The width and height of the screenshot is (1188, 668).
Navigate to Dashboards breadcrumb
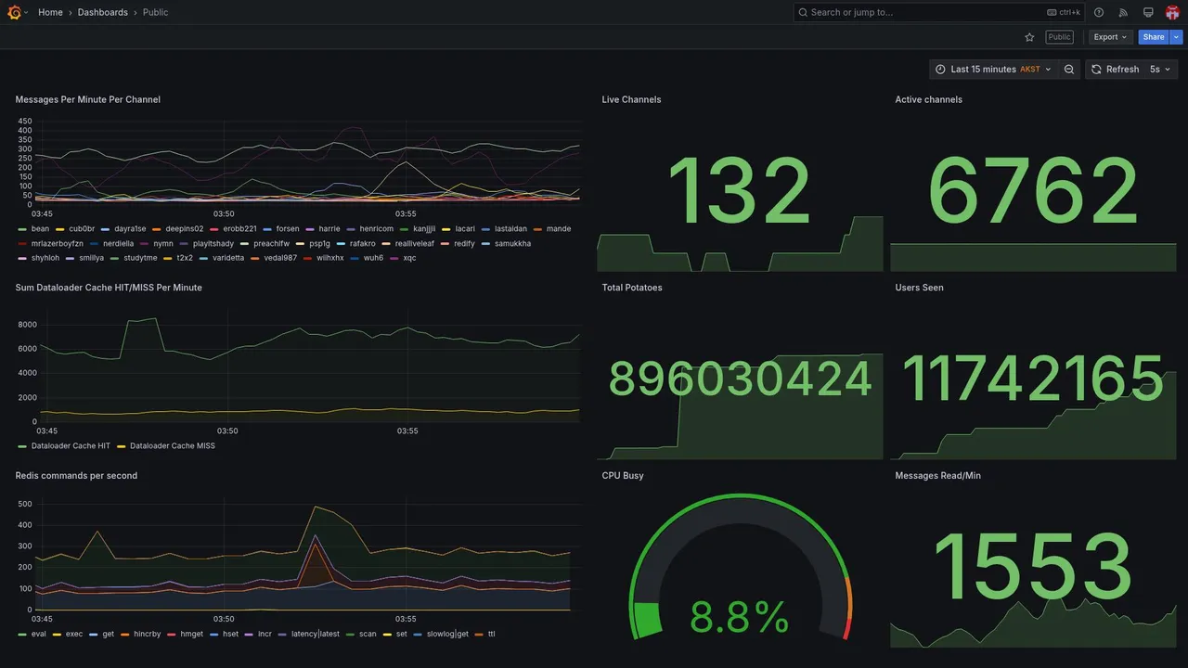pos(103,12)
